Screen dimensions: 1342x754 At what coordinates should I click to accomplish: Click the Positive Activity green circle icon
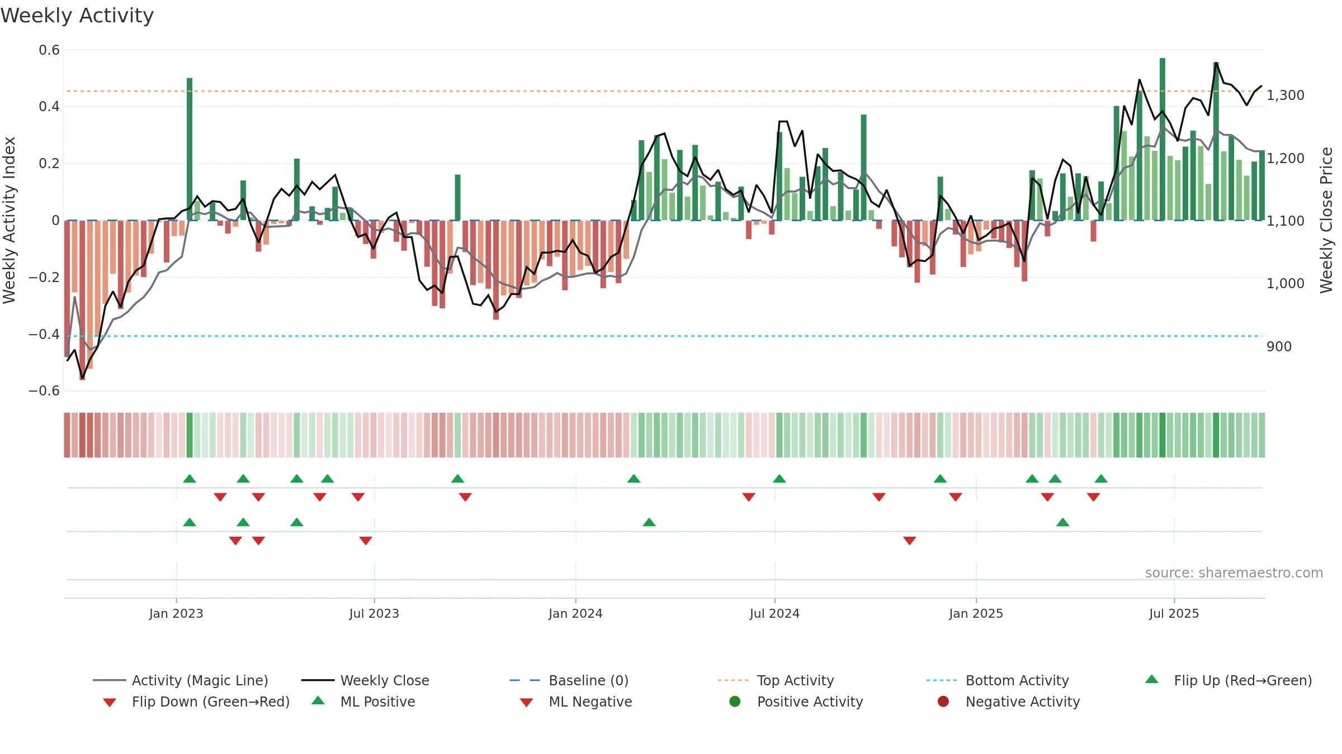point(735,701)
